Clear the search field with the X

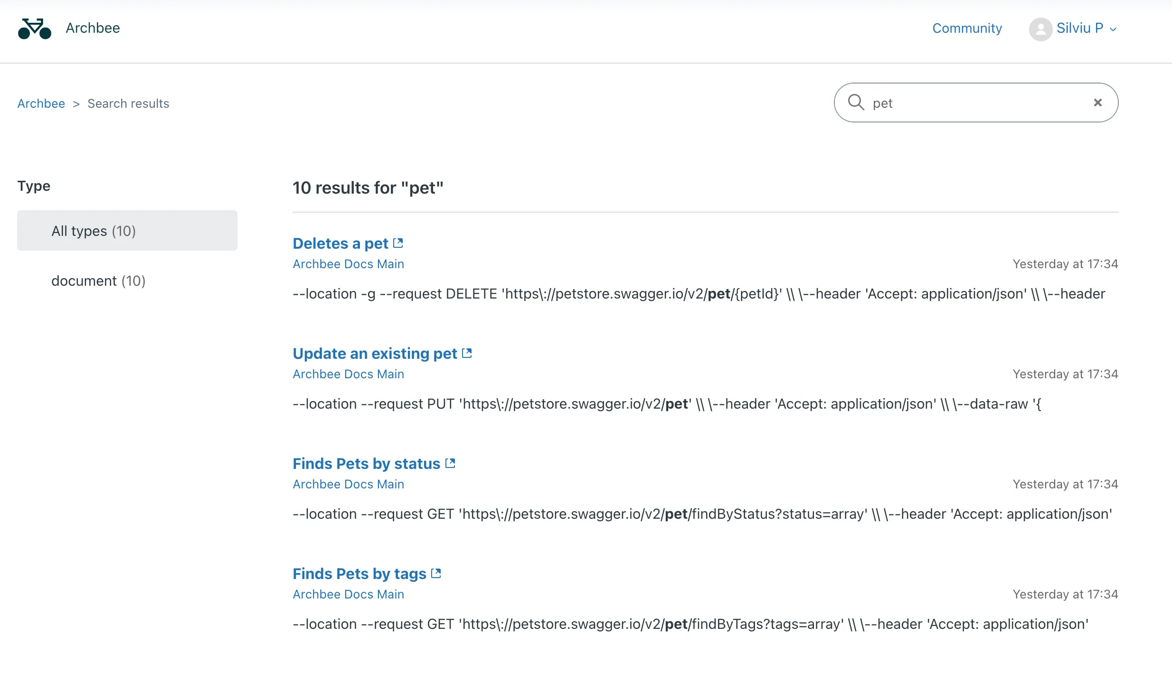(1098, 103)
